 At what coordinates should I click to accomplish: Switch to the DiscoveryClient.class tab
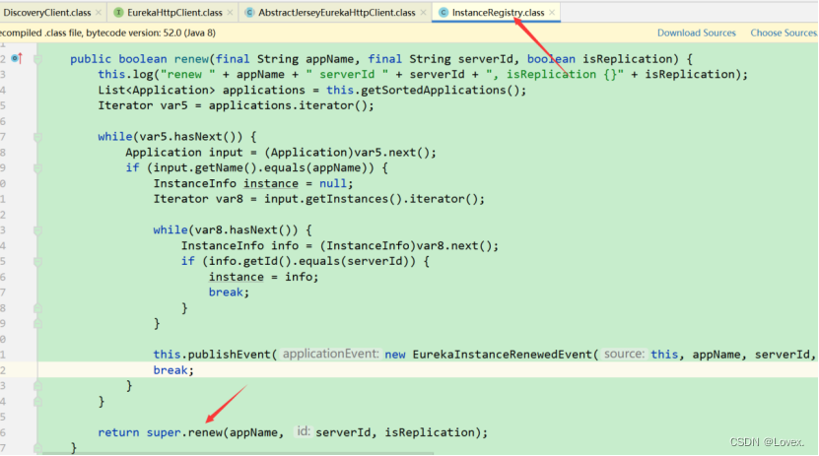point(46,13)
